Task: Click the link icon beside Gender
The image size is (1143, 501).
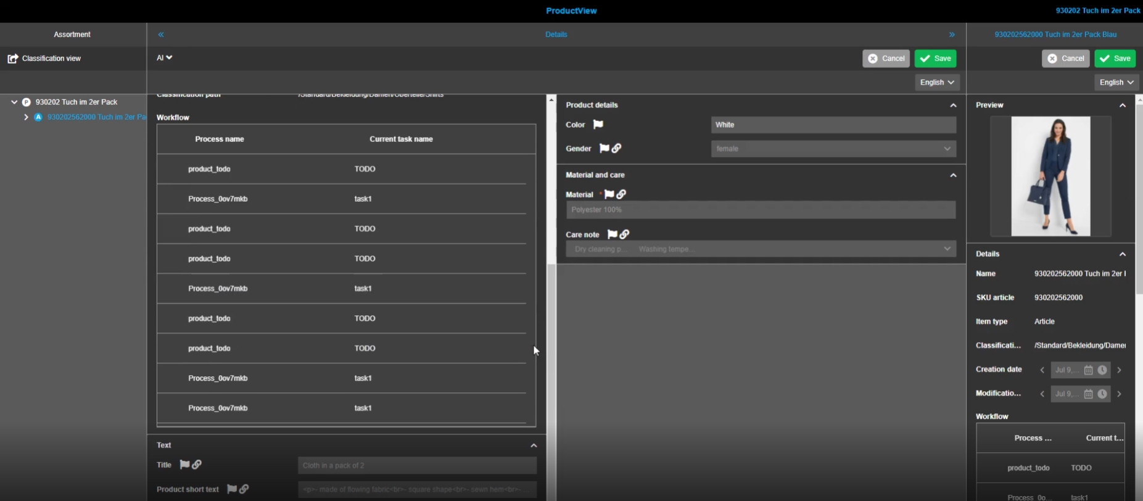Action: pos(616,148)
